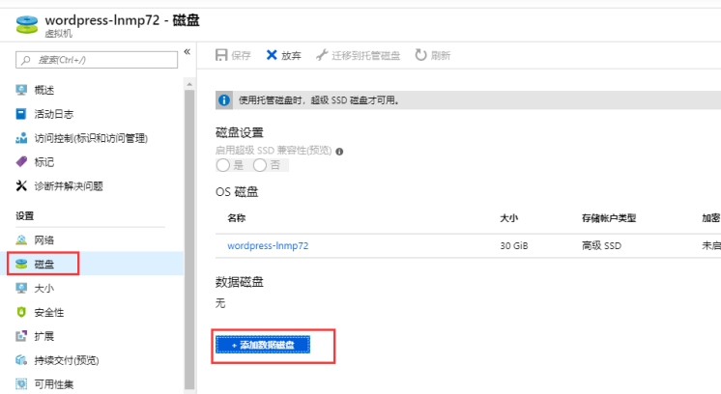
Task: Select Yes (是) for Ultra SSD compatibility
Action: pyautogui.click(x=222, y=165)
